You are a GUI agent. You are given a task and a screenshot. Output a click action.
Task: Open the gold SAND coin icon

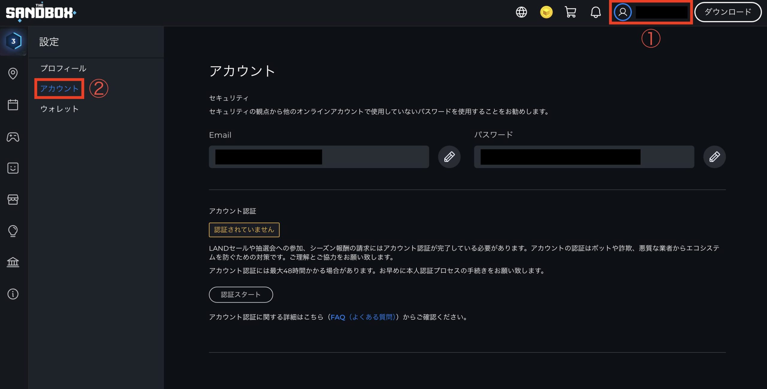point(546,12)
